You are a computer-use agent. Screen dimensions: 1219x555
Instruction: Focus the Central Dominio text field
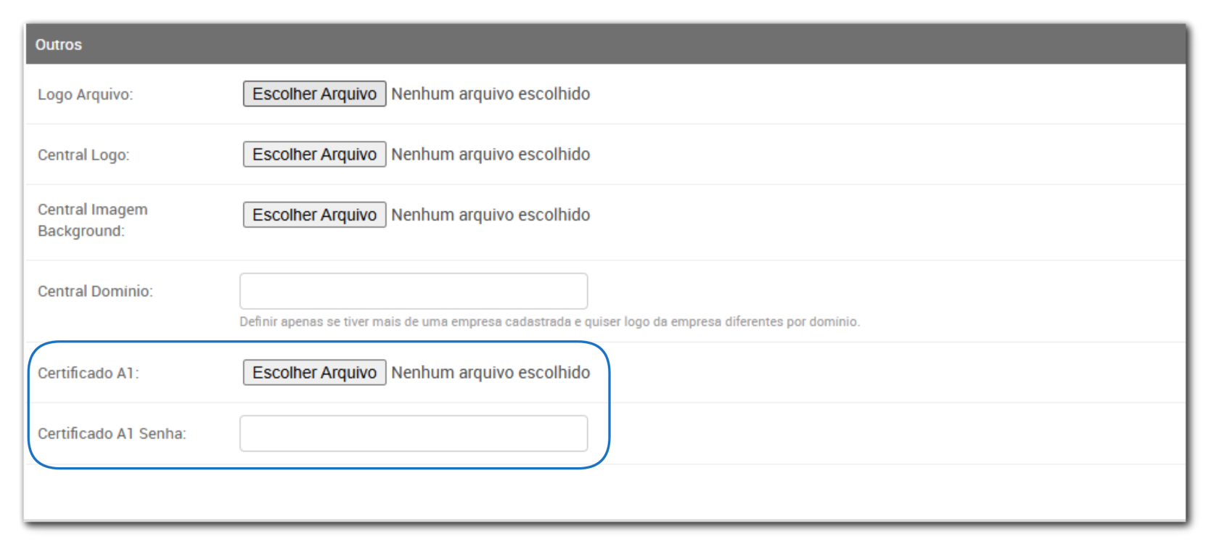(x=413, y=291)
